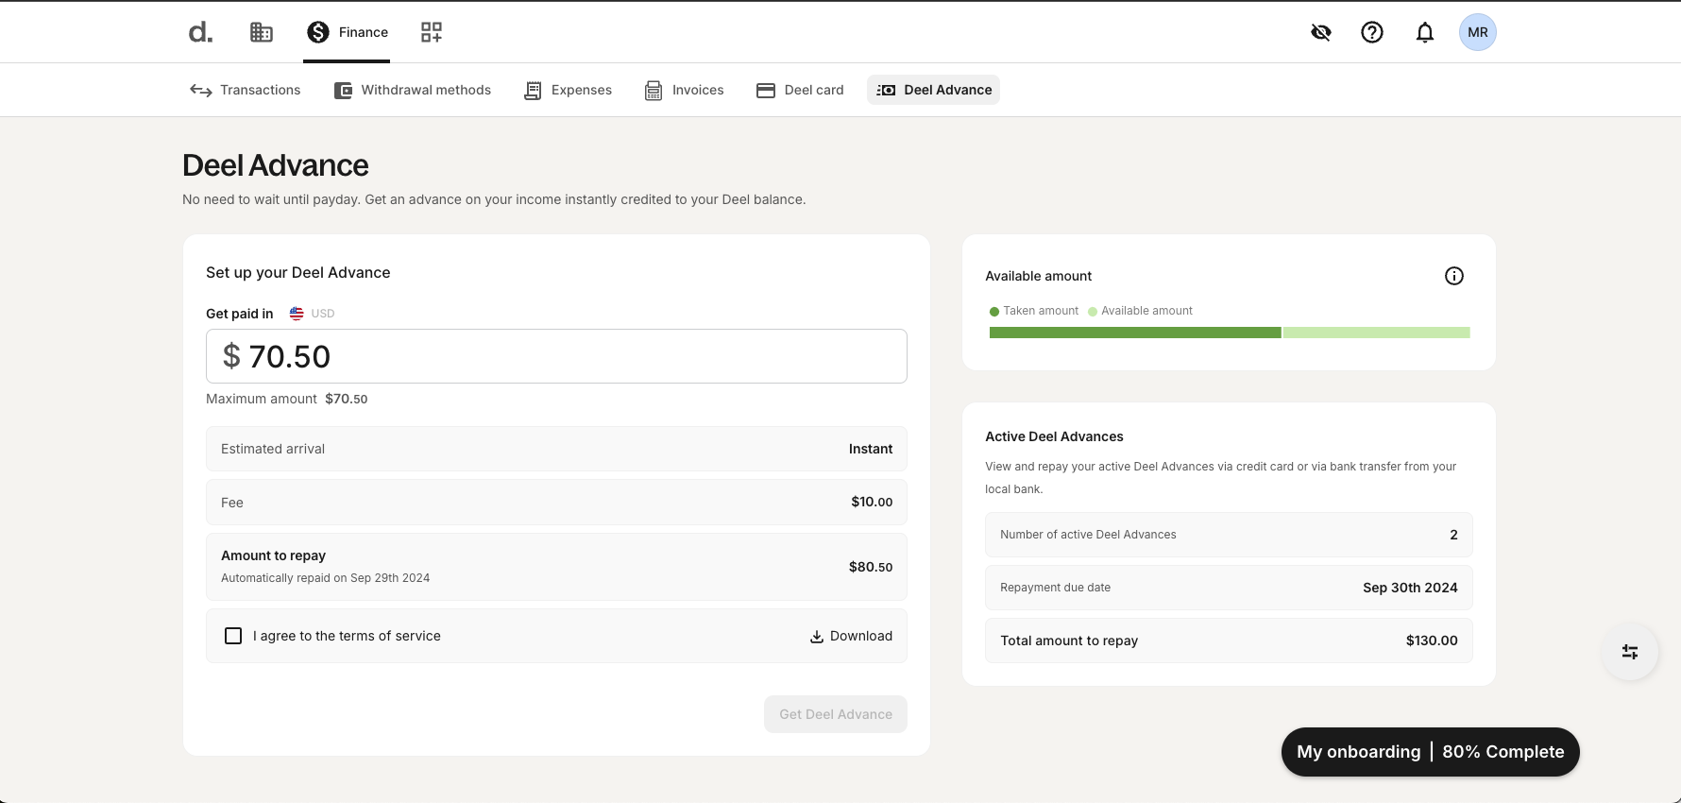The width and height of the screenshot is (1681, 803).
Task: Focus the advance amount input field
Action: click(556, 356)
